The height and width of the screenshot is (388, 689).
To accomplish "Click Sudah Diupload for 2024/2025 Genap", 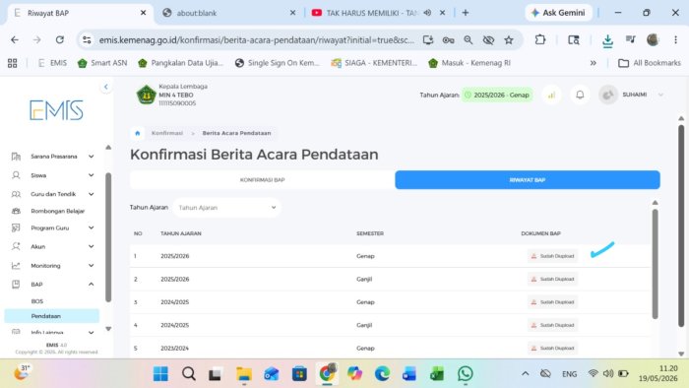I will (553, 302).
